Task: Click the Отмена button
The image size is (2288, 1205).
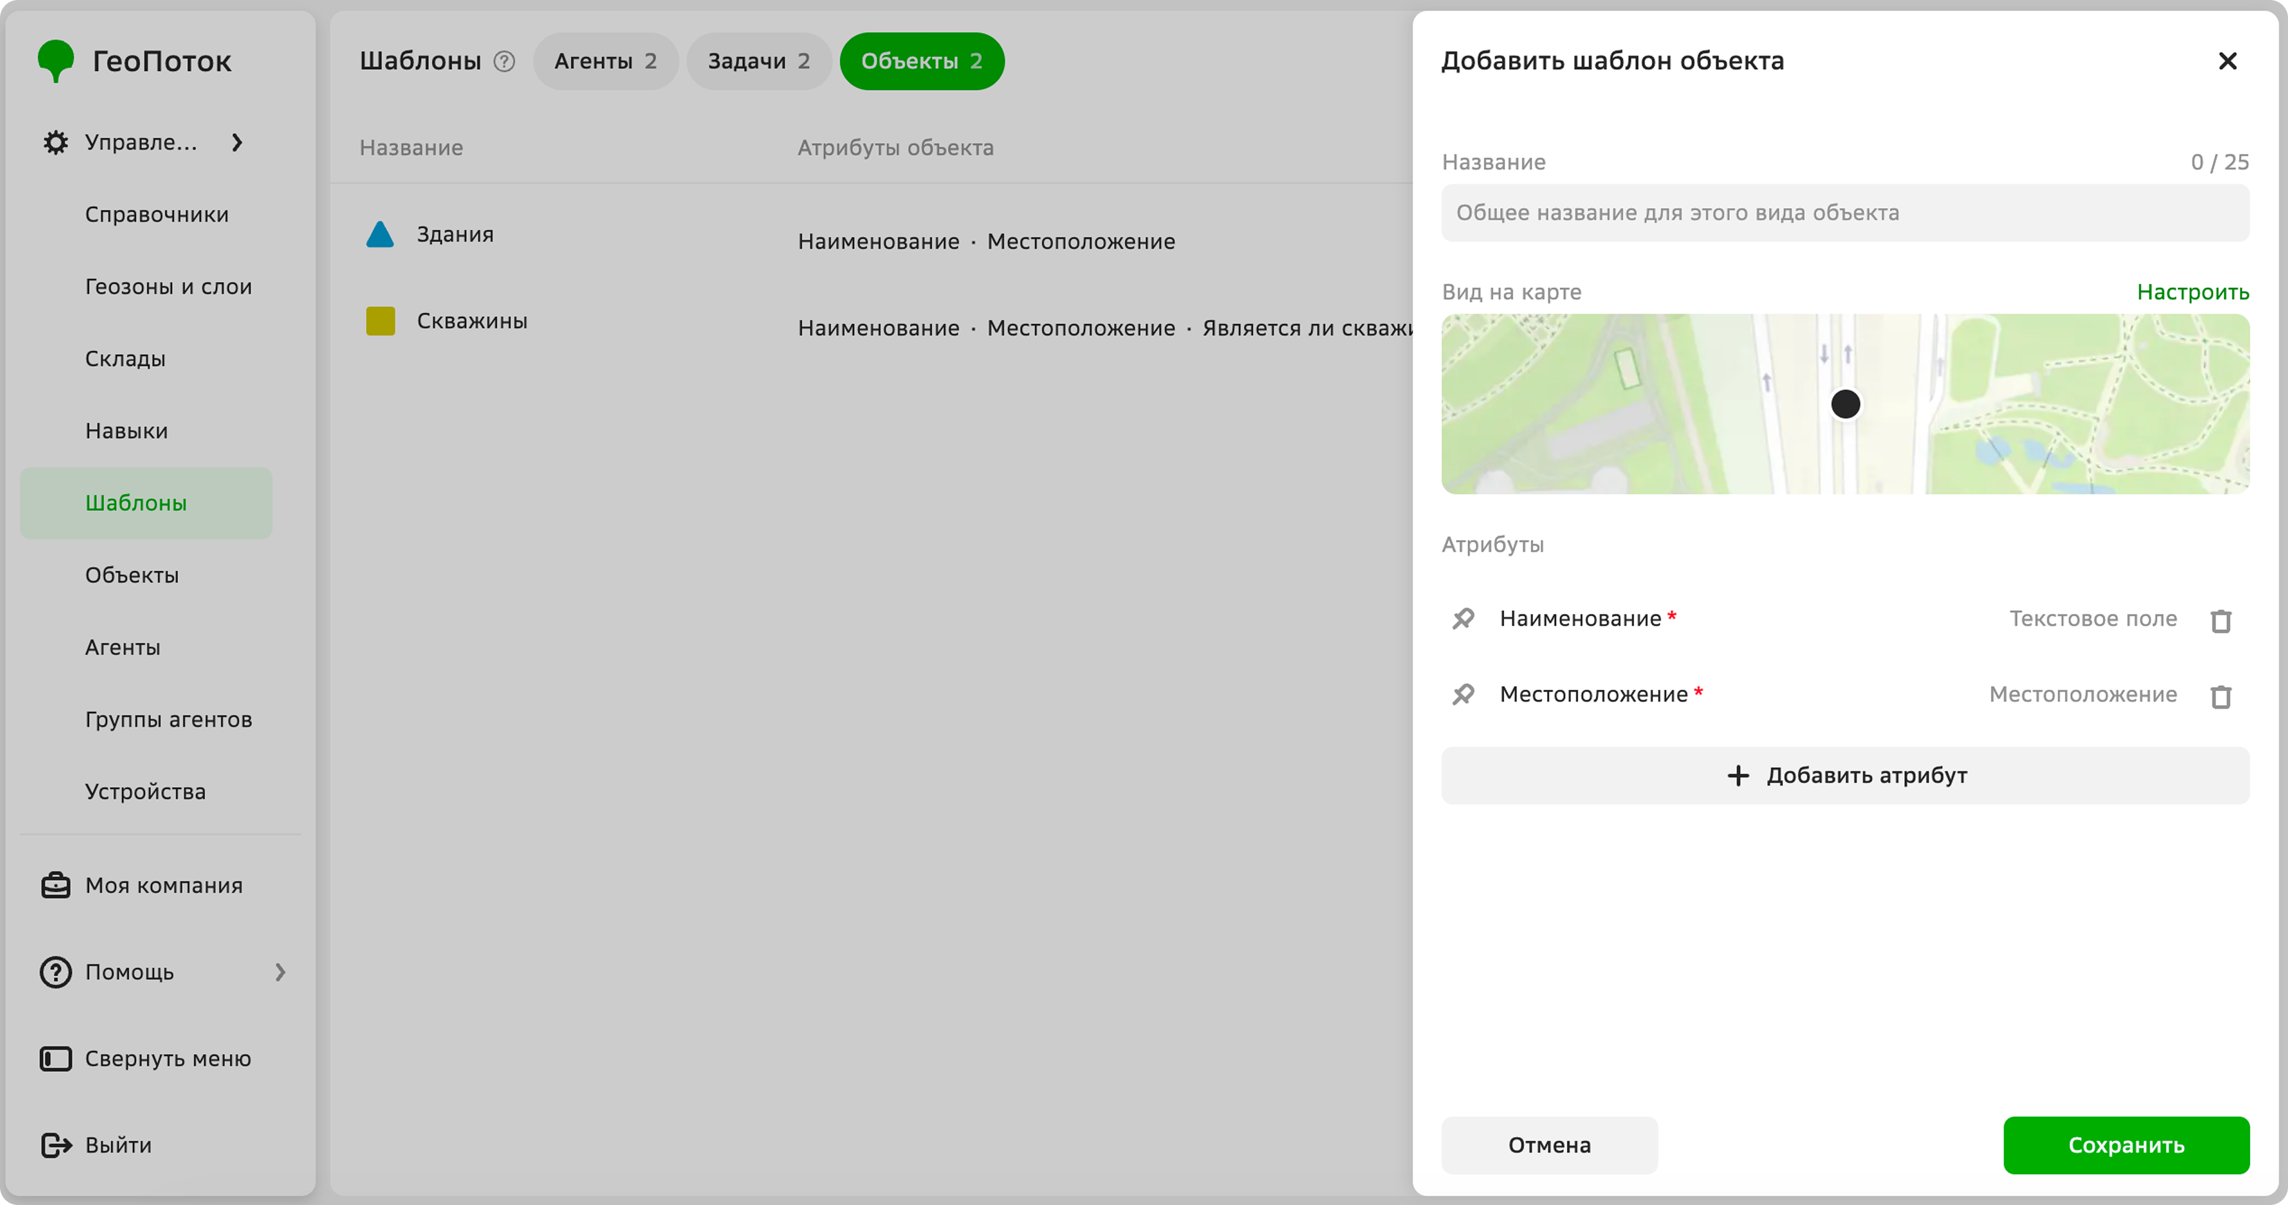Action: 1549,1145
